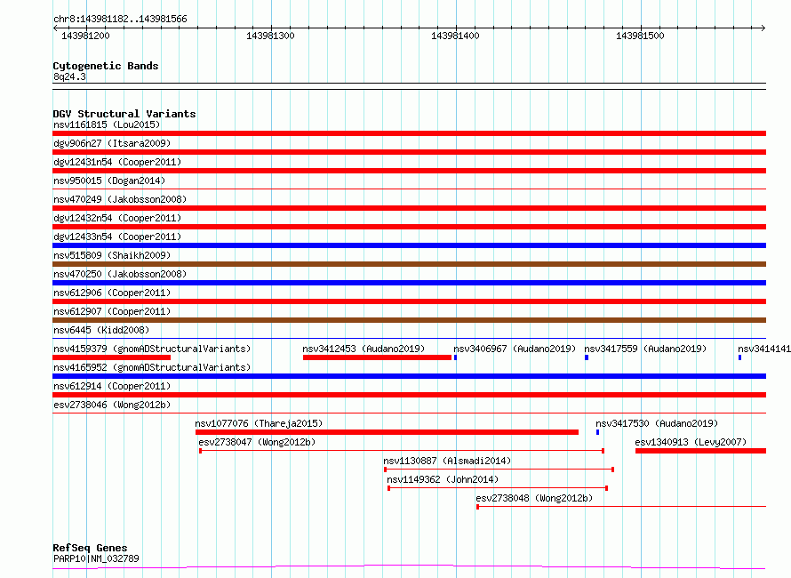Select the dgv906n27 (Itsara2009) variant label
This screenshot has height=578, width=791.
(111, 143)
